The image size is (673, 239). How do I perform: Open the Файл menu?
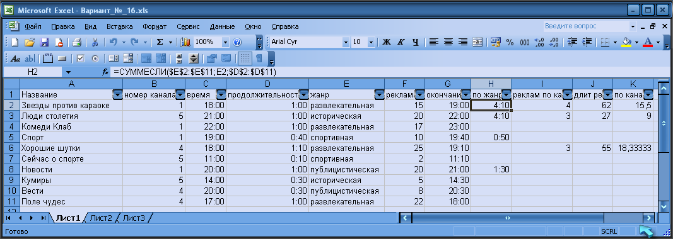coord(33,26)
